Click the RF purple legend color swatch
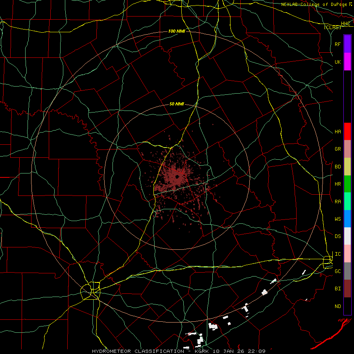 [347, 44]
